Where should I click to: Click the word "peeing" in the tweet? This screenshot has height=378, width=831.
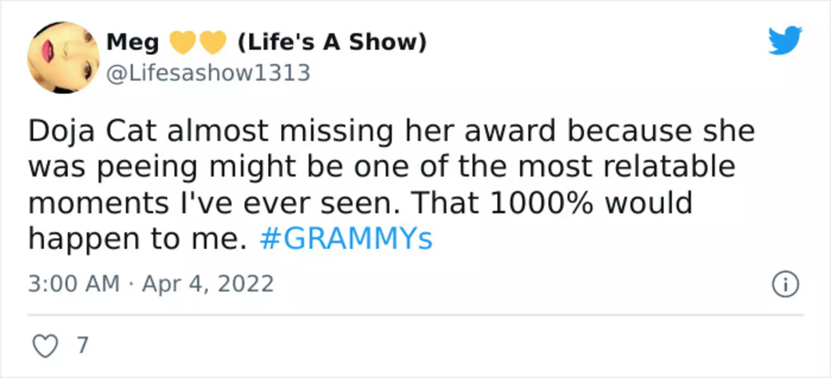click(x=148, y=168)
